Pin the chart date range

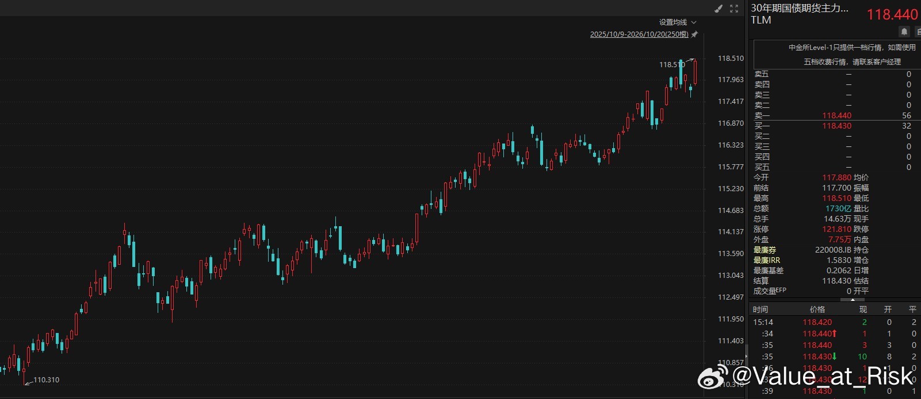click(x=695, y=34)
